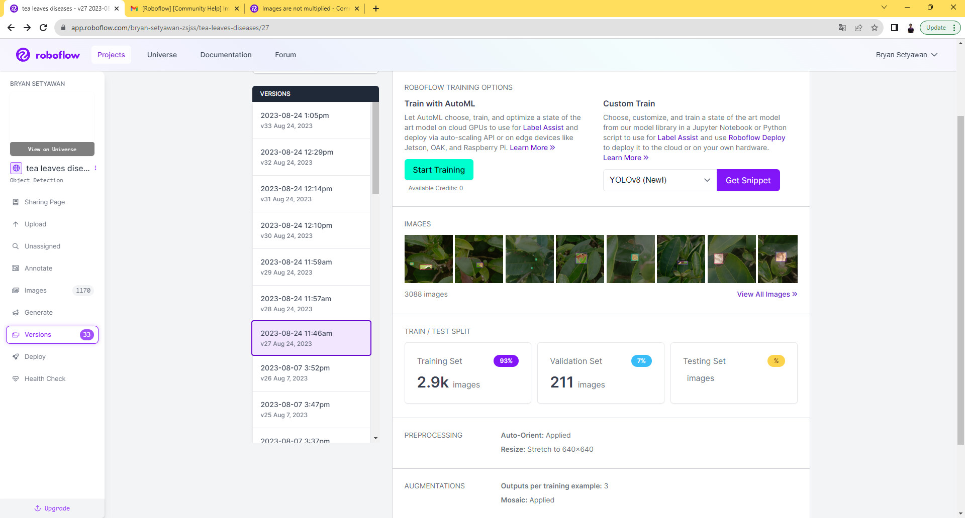Click the tea leaves project globe icon

[x=16, y=168]
